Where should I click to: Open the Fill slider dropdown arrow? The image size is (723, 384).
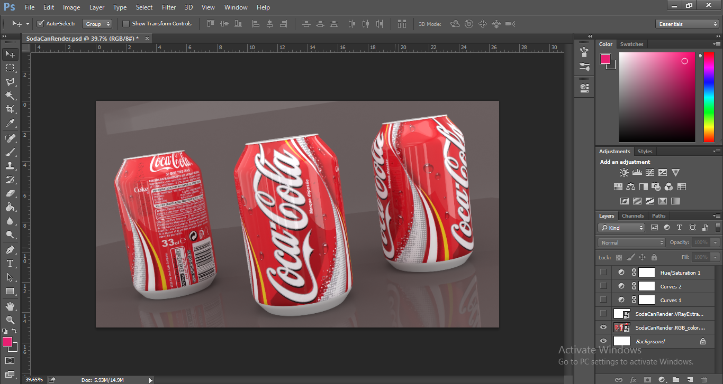pyautogui.click(x=716, y=257)
